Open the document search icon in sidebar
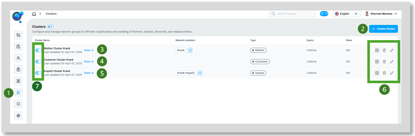The image size is (415, 136). tap(18, 47)
